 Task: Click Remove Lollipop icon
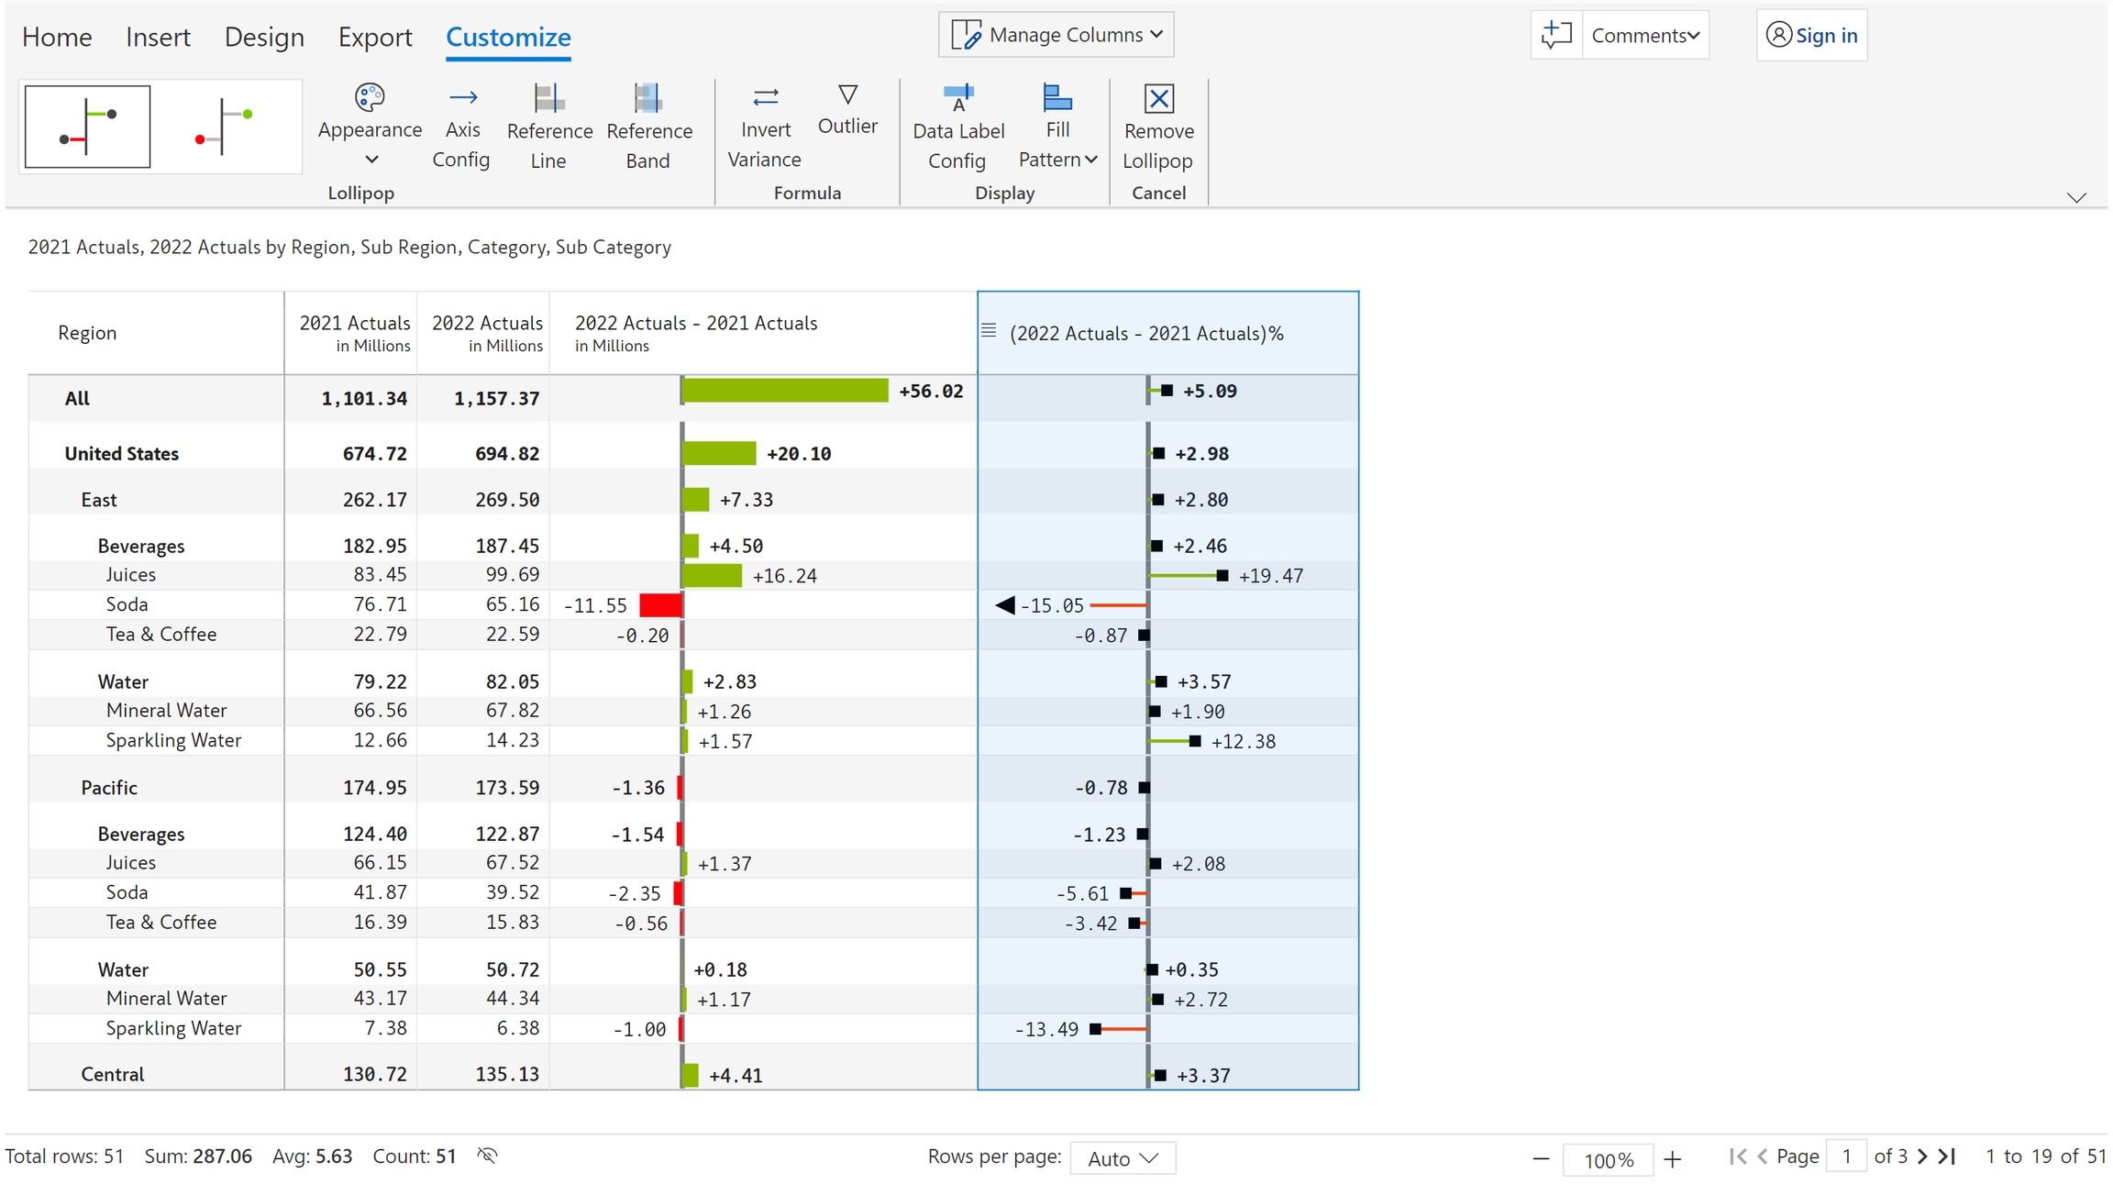[x=1158, y=98]
